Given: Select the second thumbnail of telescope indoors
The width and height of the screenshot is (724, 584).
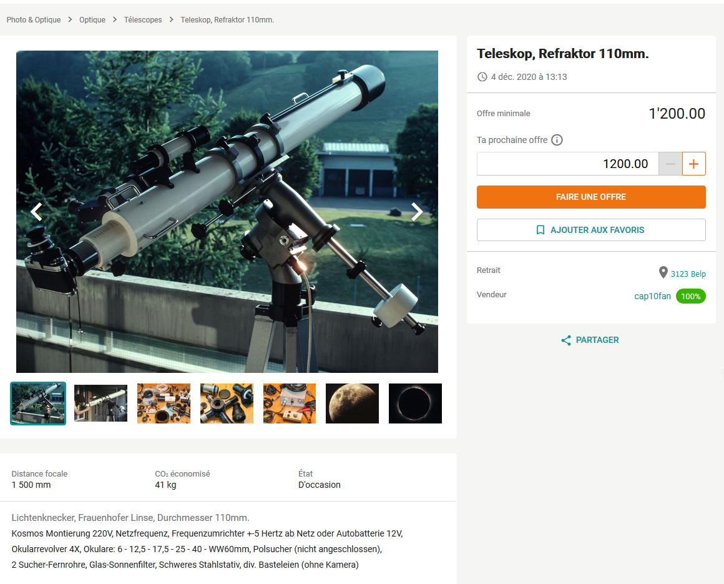Looking at the screenshot, I should tap(100, 403).
